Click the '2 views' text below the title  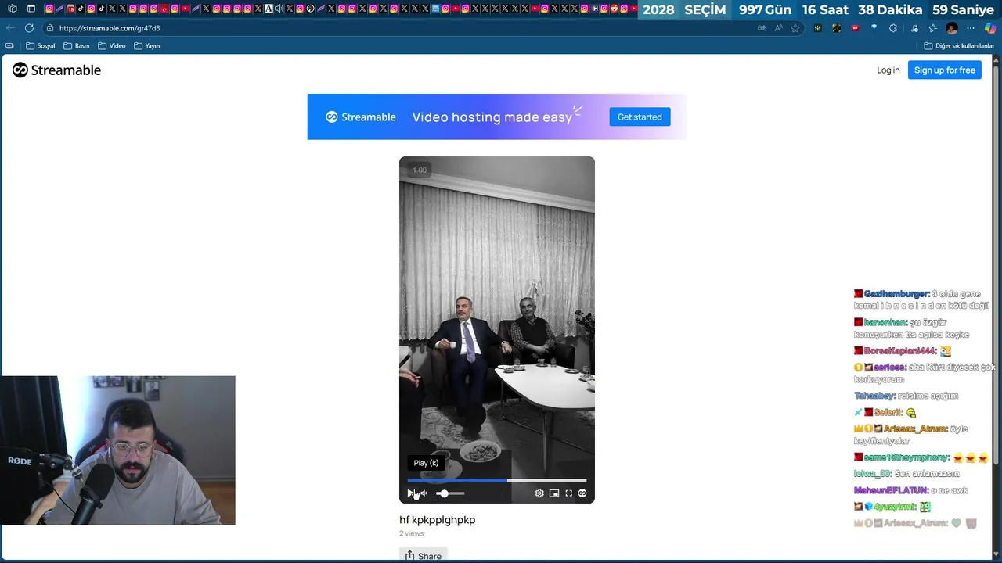pyautogui.click(x=412, y=533)
